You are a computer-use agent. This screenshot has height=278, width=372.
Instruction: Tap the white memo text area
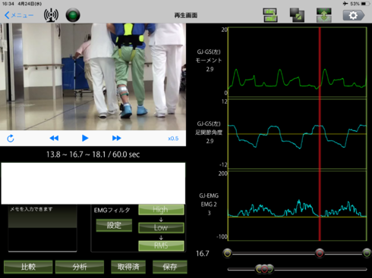93,183
